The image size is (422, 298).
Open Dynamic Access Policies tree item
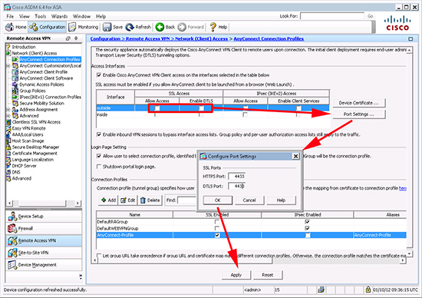41,84
